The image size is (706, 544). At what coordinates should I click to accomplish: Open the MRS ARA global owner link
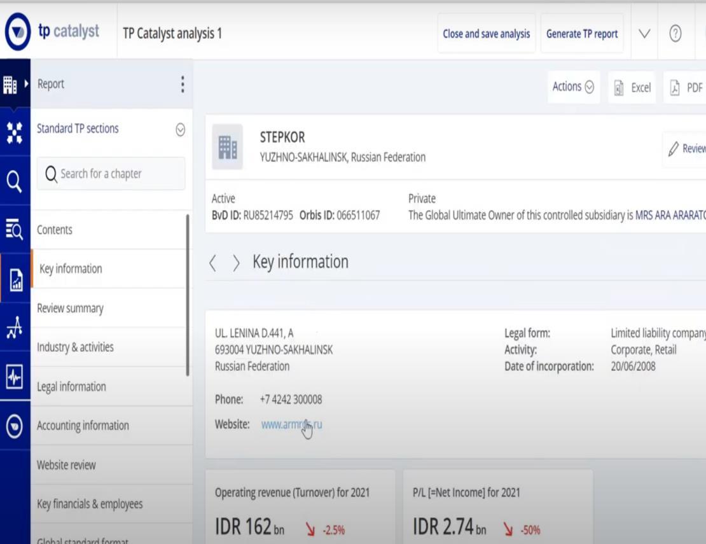click(670, 215)
